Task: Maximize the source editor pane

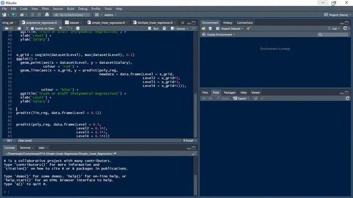Action: [194, 23]
